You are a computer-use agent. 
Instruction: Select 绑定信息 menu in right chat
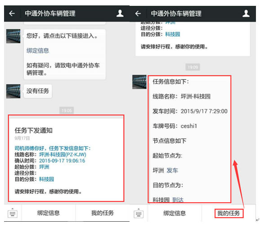[175, 213]
